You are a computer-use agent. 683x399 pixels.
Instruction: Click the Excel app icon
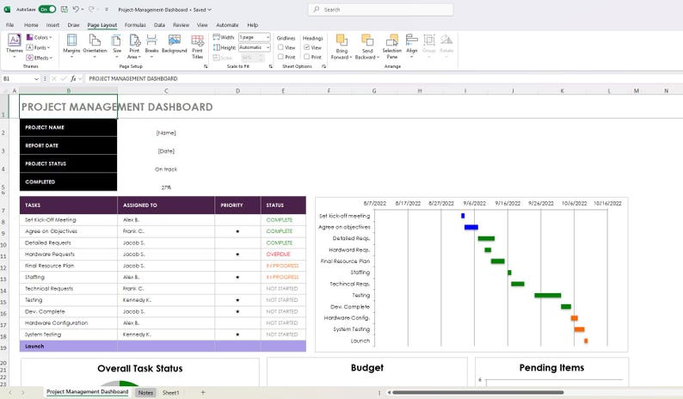(8, 9)
